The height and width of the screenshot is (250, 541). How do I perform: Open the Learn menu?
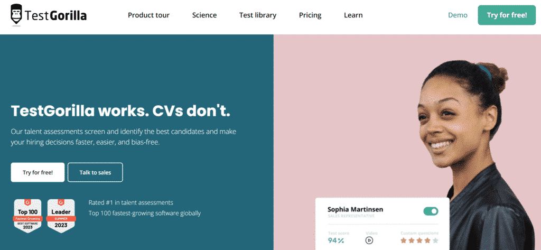coord(353,15)
